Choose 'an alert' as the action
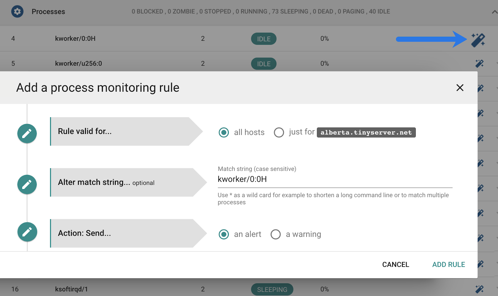This screenshot has height=296, width=498. (224, 234)
